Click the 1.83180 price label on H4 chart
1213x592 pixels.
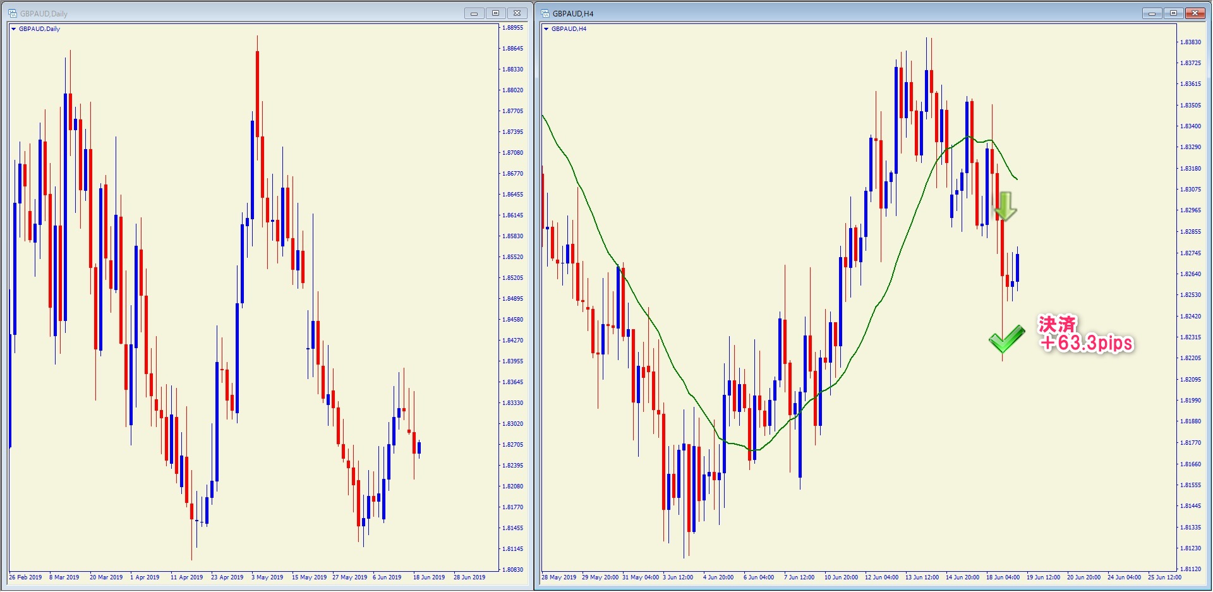pos(1191,169)
